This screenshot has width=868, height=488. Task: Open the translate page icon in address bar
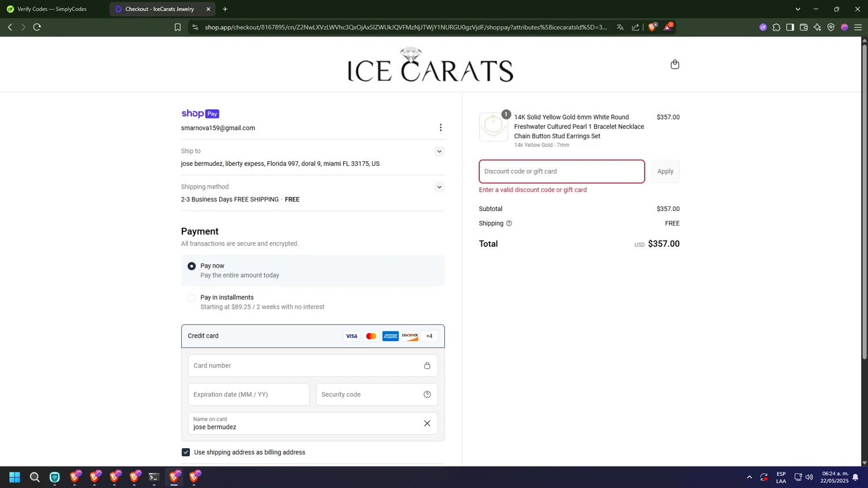[620, 27]
